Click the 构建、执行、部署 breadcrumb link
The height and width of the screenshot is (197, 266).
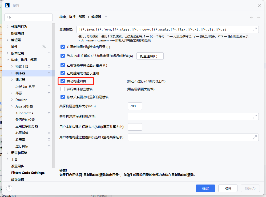coord(72,17)
